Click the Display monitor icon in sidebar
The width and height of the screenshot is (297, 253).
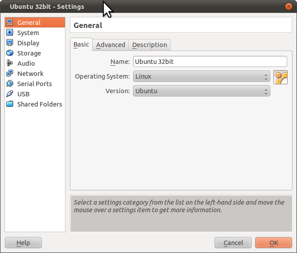[10, 43]
